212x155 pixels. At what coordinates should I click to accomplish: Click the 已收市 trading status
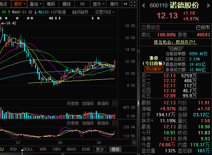pos(203,28)
